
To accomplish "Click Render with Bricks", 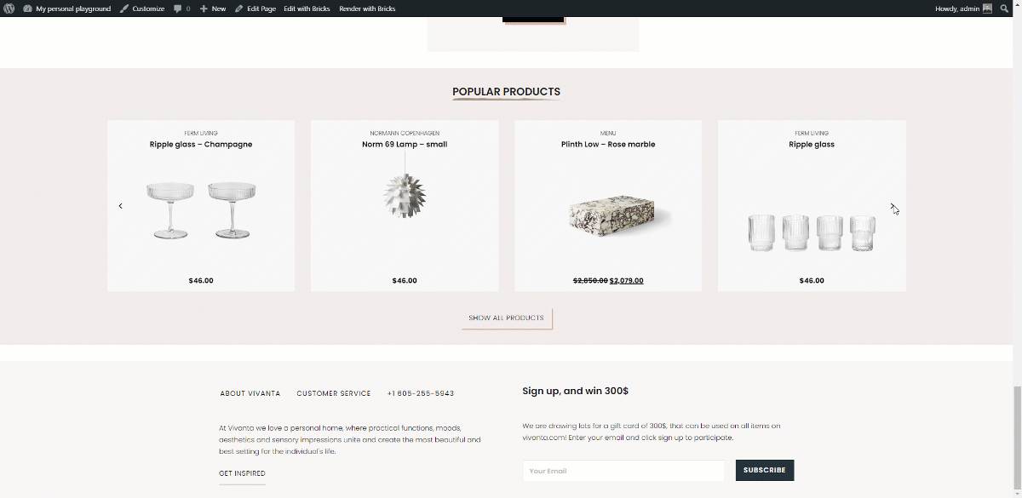I will tap(367, 9).
